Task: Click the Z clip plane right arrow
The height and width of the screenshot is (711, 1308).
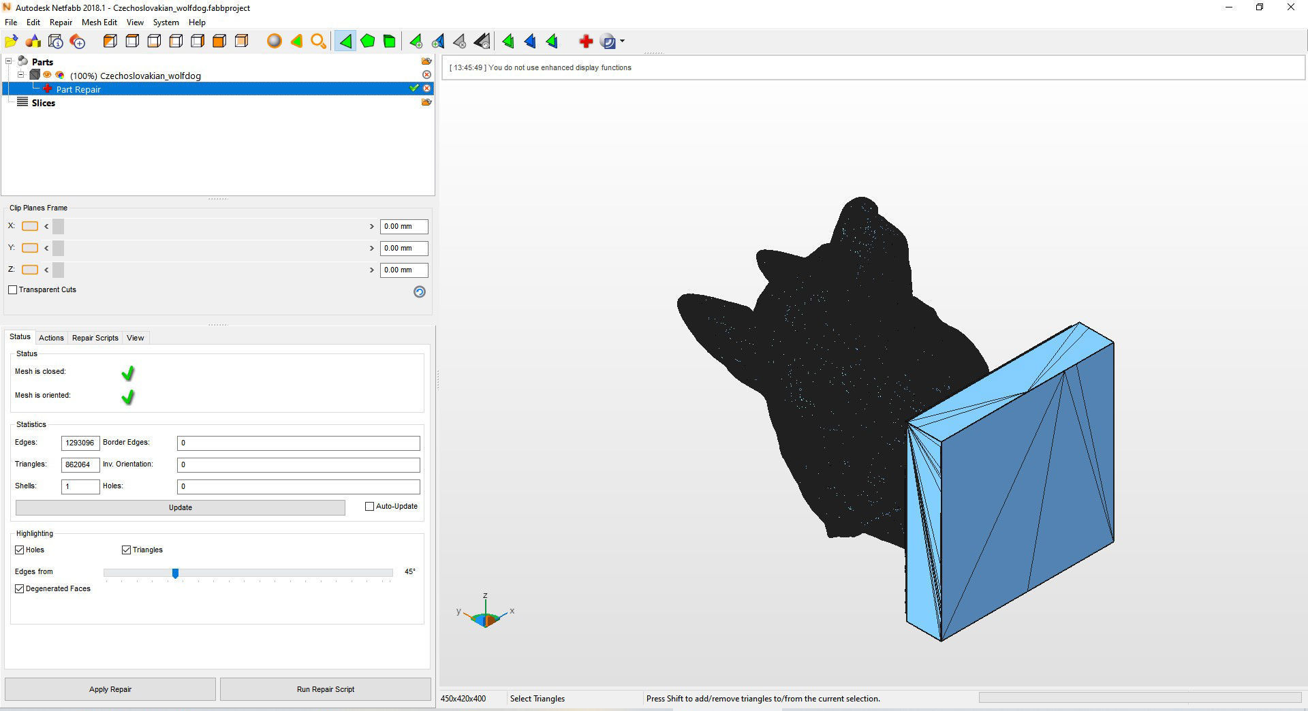Action: 372,270
